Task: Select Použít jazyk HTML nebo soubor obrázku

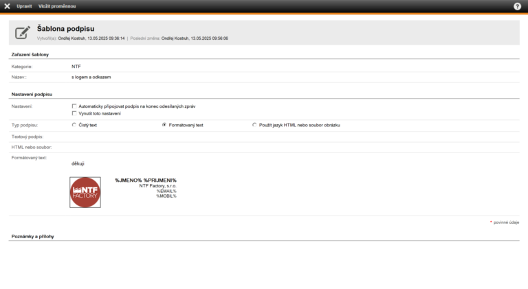Action: 254,125
